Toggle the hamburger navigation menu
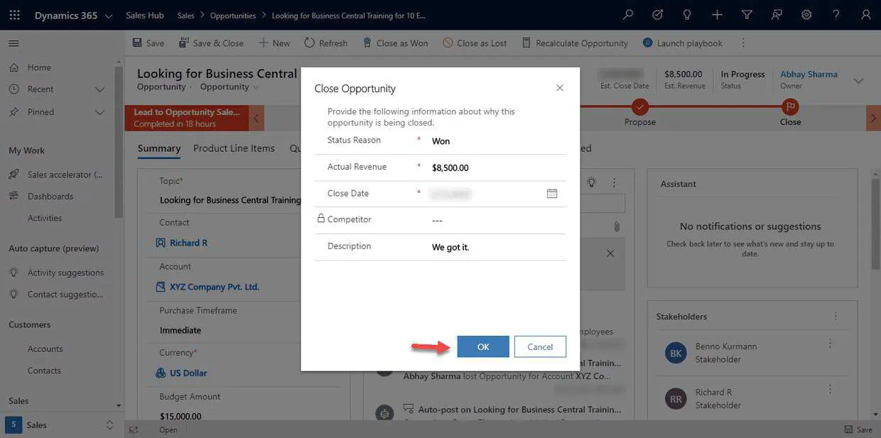This screenshot has width=881, height=438. point(13,43)
